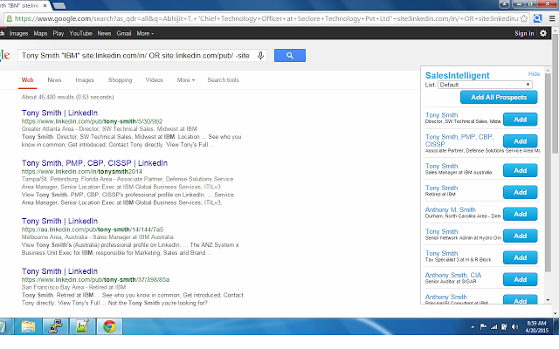Add Tony Smith Director SW Technical Sales prospect
Screen dimensions: 559x349
tap(521, 120)
